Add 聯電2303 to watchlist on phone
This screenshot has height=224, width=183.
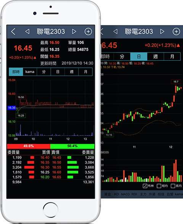[88, 32]
